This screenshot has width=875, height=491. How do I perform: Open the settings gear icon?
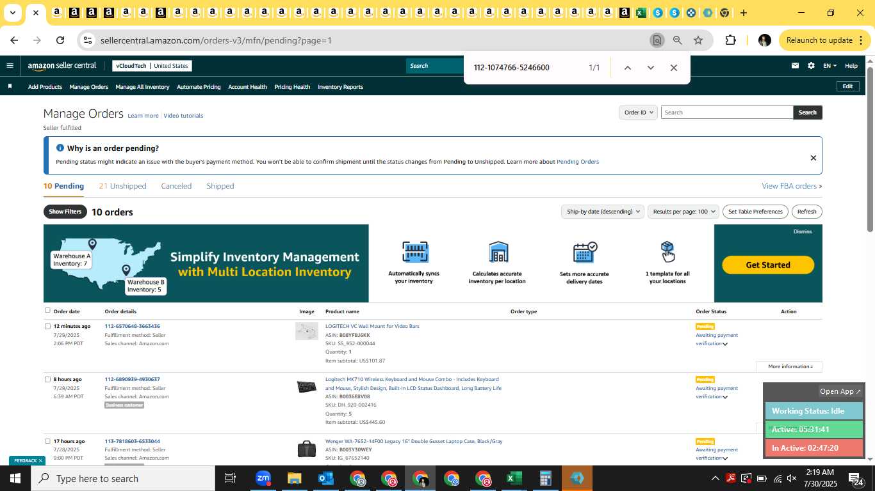[x=811, y=65]
